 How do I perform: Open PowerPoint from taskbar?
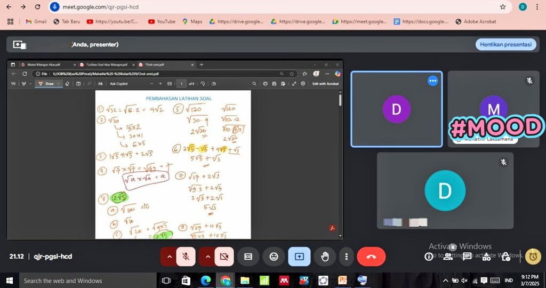tap(343, 281)
